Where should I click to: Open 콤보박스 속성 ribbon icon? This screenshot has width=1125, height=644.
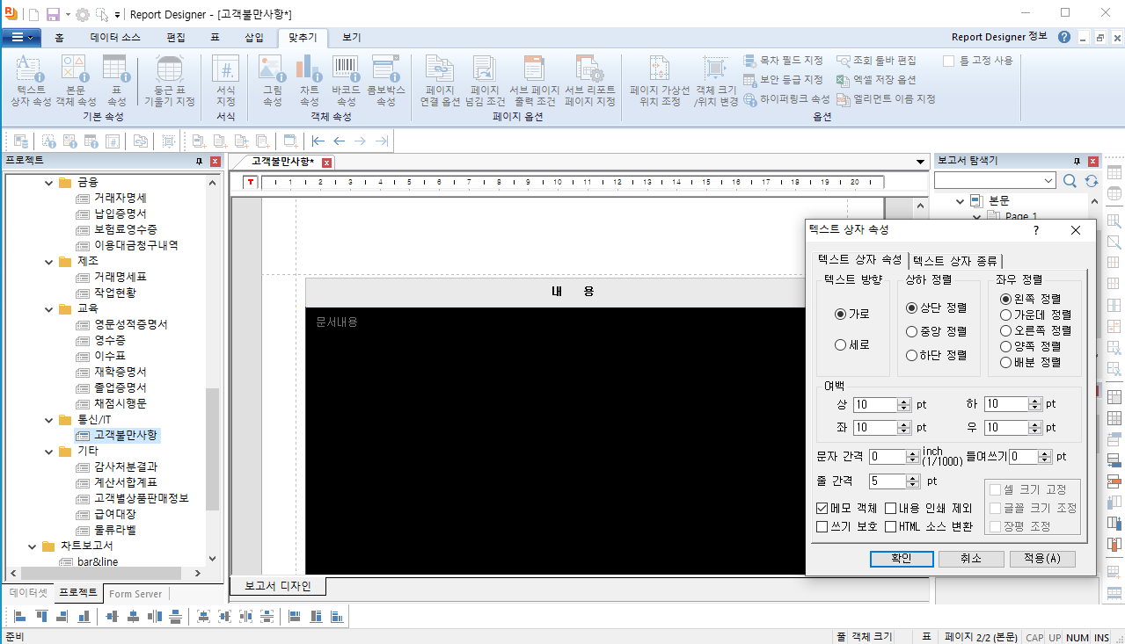click(x=386, y=80)
